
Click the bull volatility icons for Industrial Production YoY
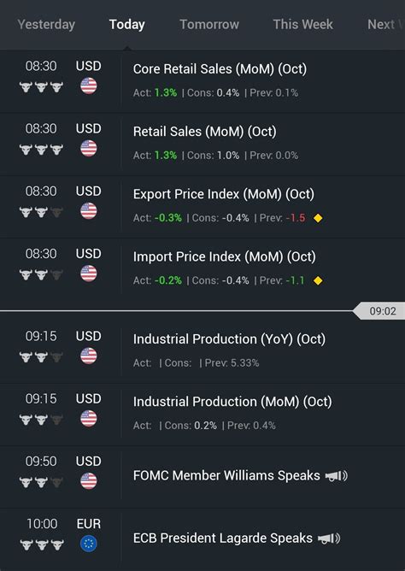pyautogui.click(x=41, y=357)
